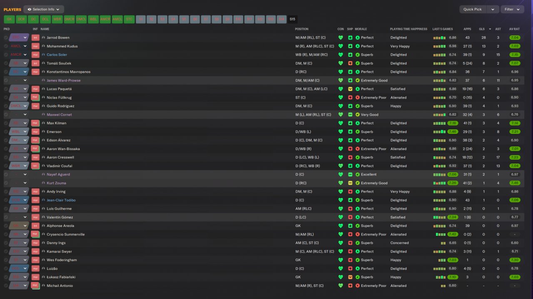
Task: Sort by the MORALE column header
Action: pyautogui.click(x=361, y=29)
